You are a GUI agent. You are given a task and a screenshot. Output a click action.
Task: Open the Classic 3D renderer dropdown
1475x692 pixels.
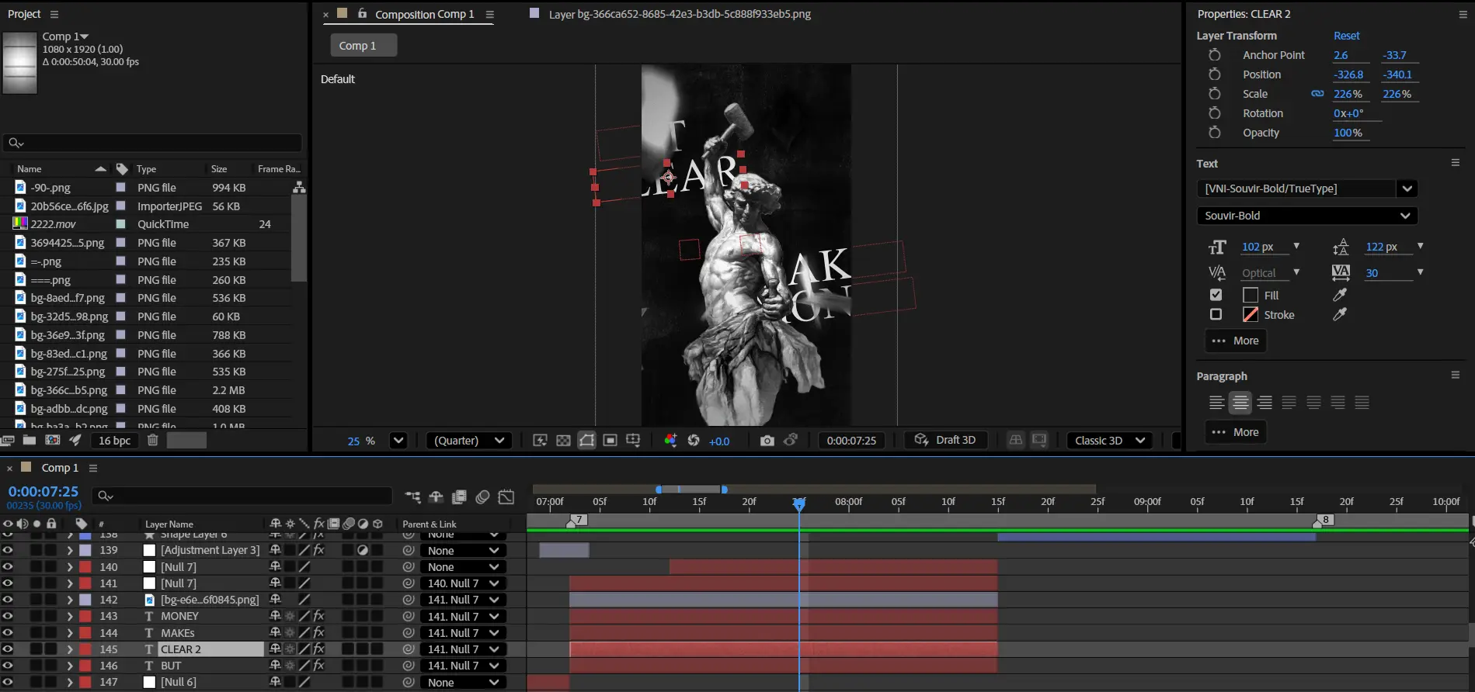(x=1109, y=441)
